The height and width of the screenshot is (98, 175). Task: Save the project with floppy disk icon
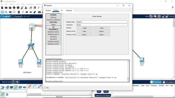(x=10, y=8)
